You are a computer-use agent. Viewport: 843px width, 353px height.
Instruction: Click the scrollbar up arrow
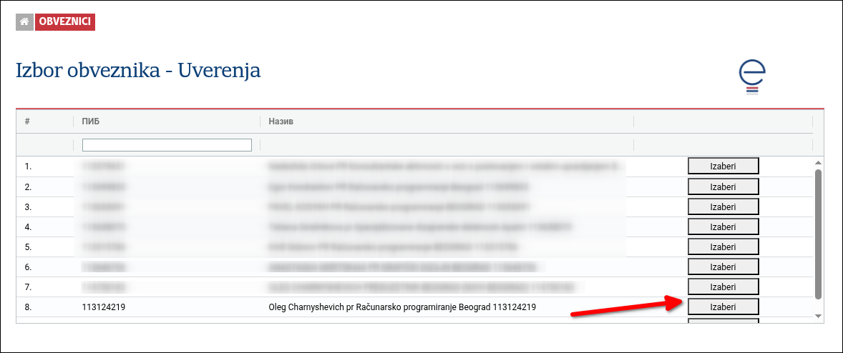(x=819, y=163)
